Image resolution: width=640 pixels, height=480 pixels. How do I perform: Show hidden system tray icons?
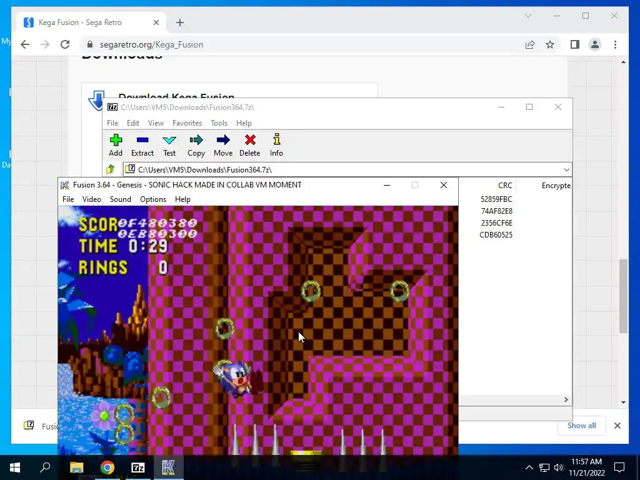(529, 467)
